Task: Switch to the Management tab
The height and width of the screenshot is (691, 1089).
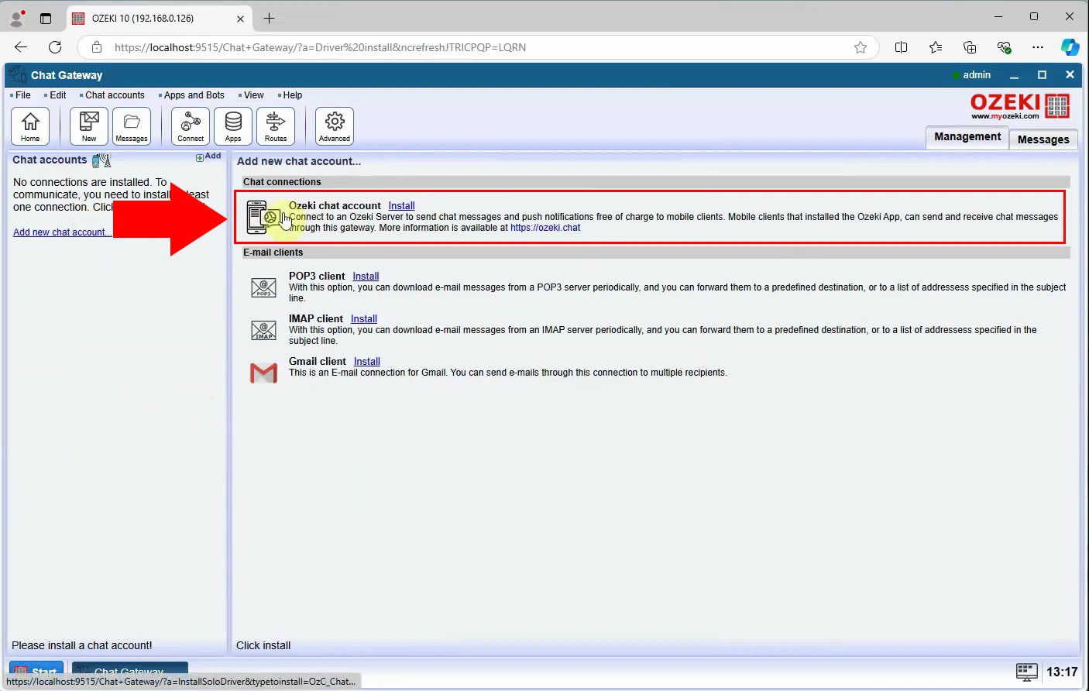Action: pos(967,136)
